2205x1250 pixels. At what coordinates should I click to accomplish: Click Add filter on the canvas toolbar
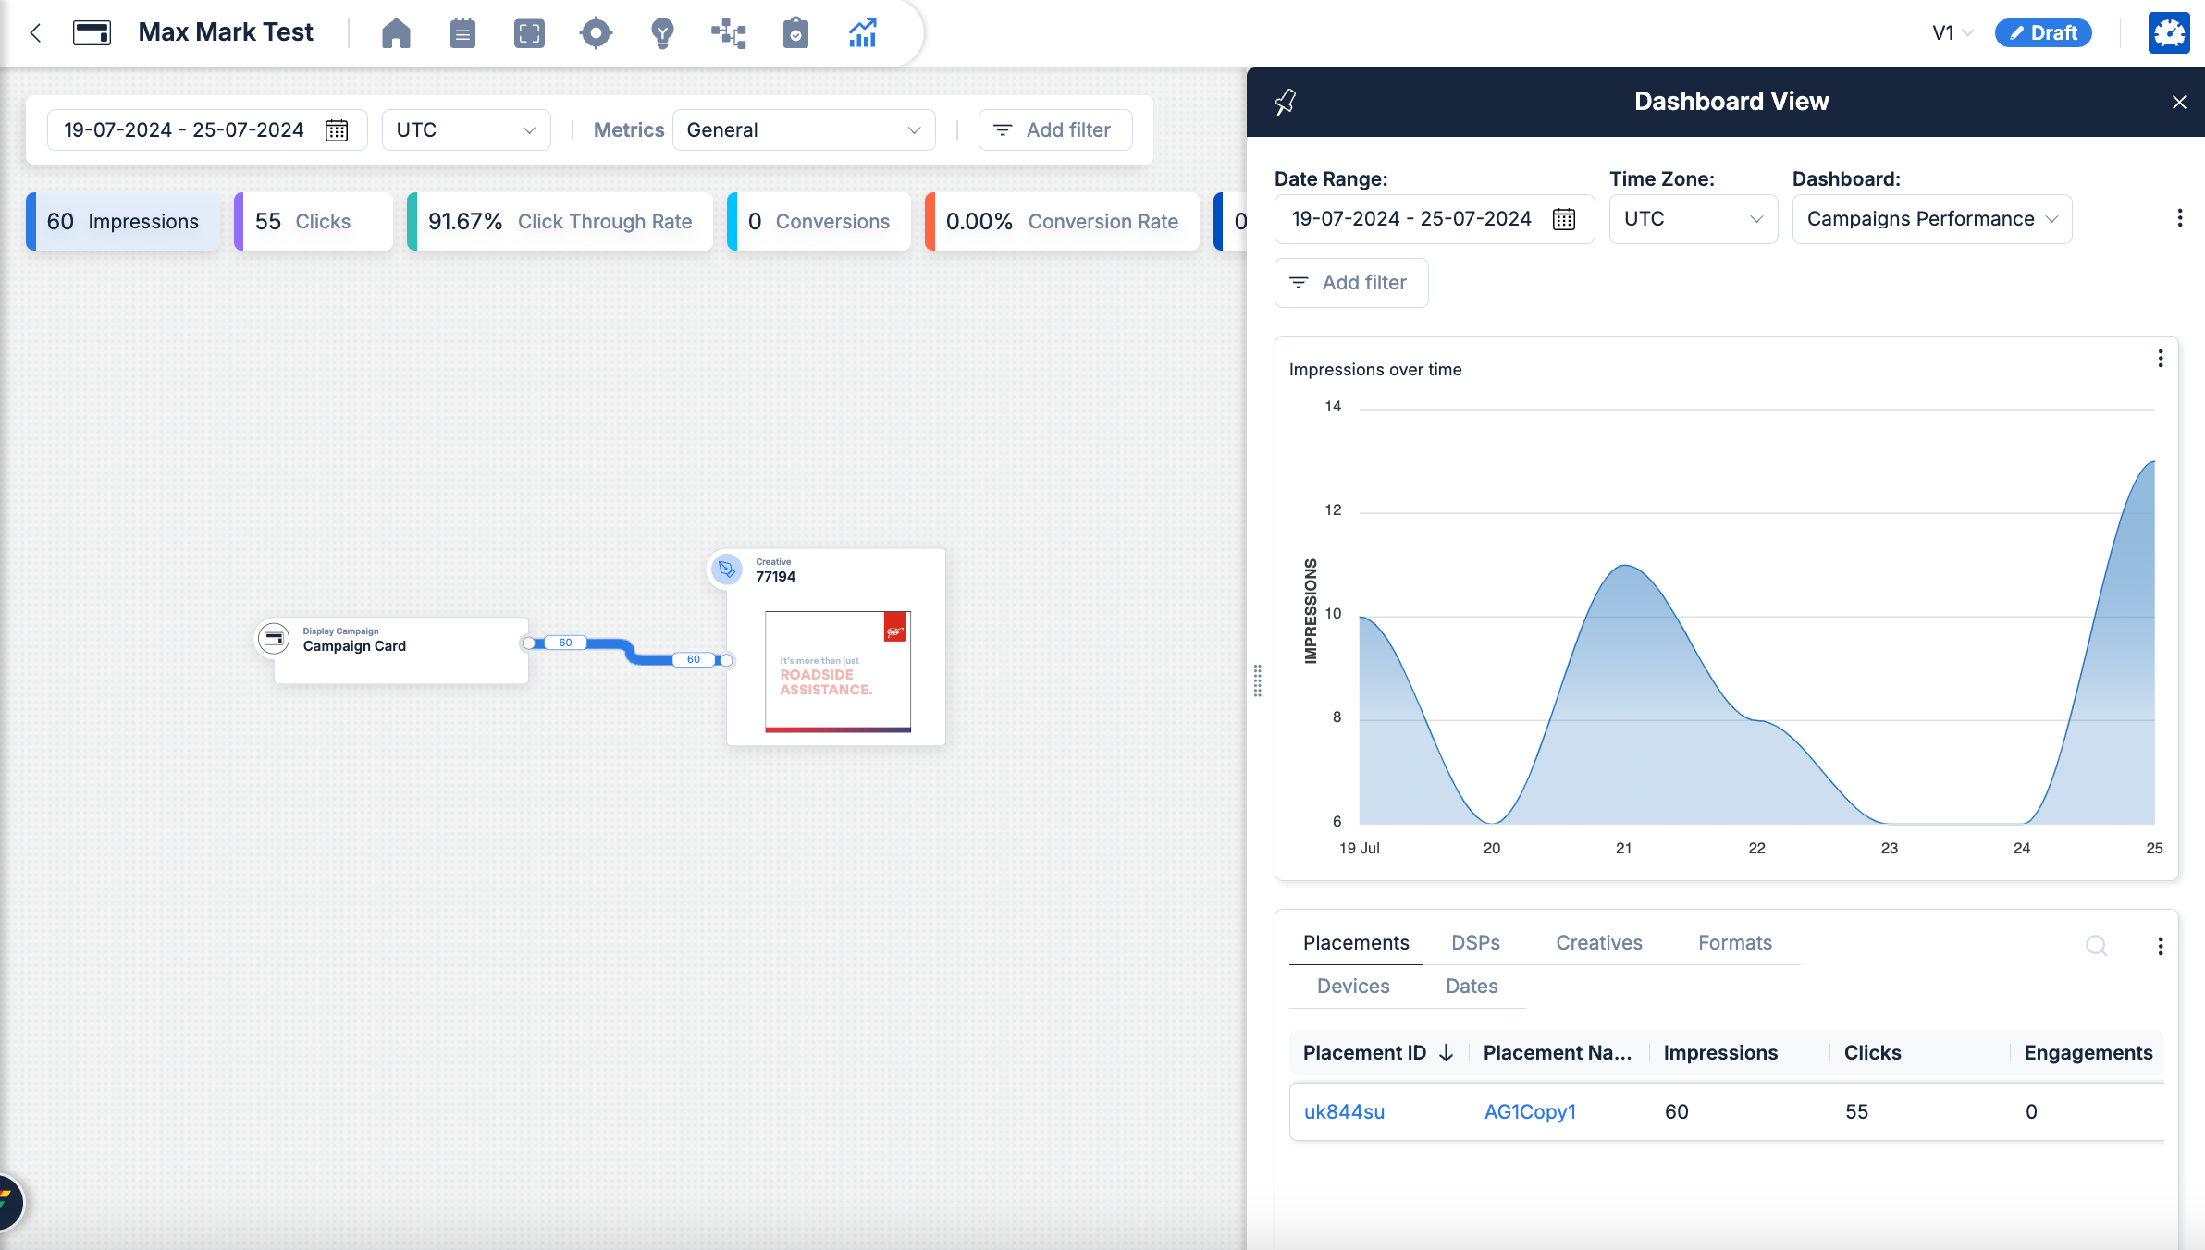coord(1055,130)
